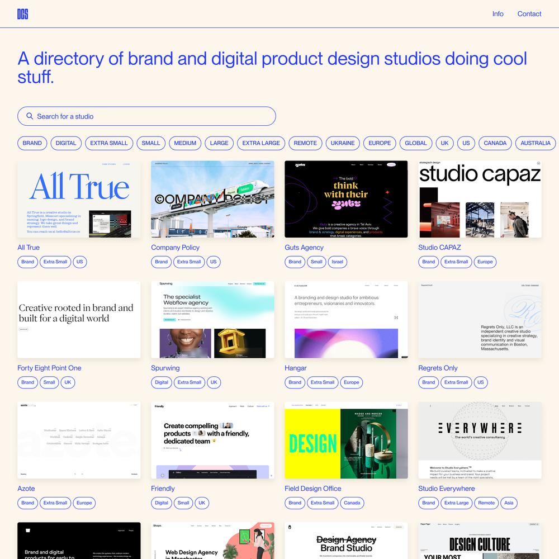Open the Studio CAPAZ thumbnail

coord(480,199)
